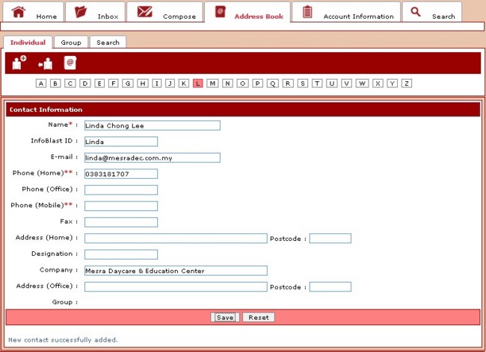
Task: Filter contacts by letter A
Action: (42, 84)
